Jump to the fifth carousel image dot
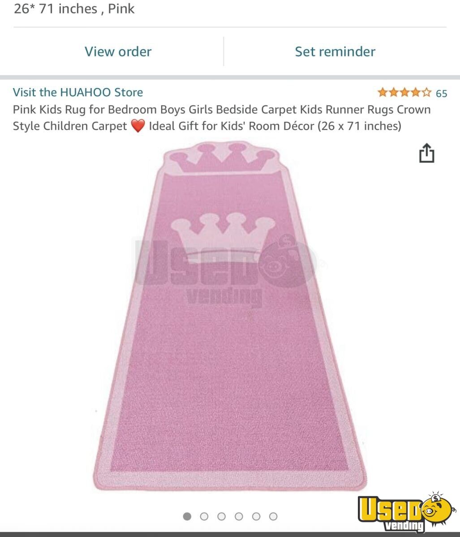 click(256, 516)
